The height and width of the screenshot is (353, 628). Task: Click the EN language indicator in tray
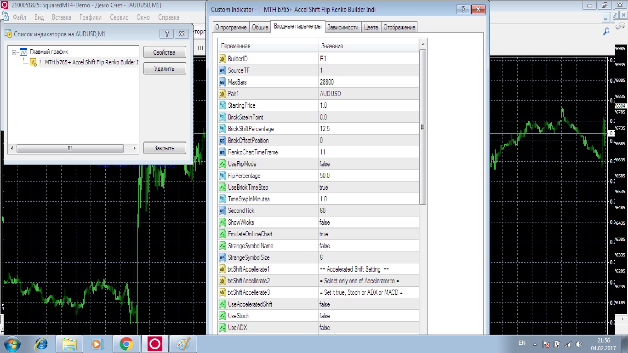point(522,343)
